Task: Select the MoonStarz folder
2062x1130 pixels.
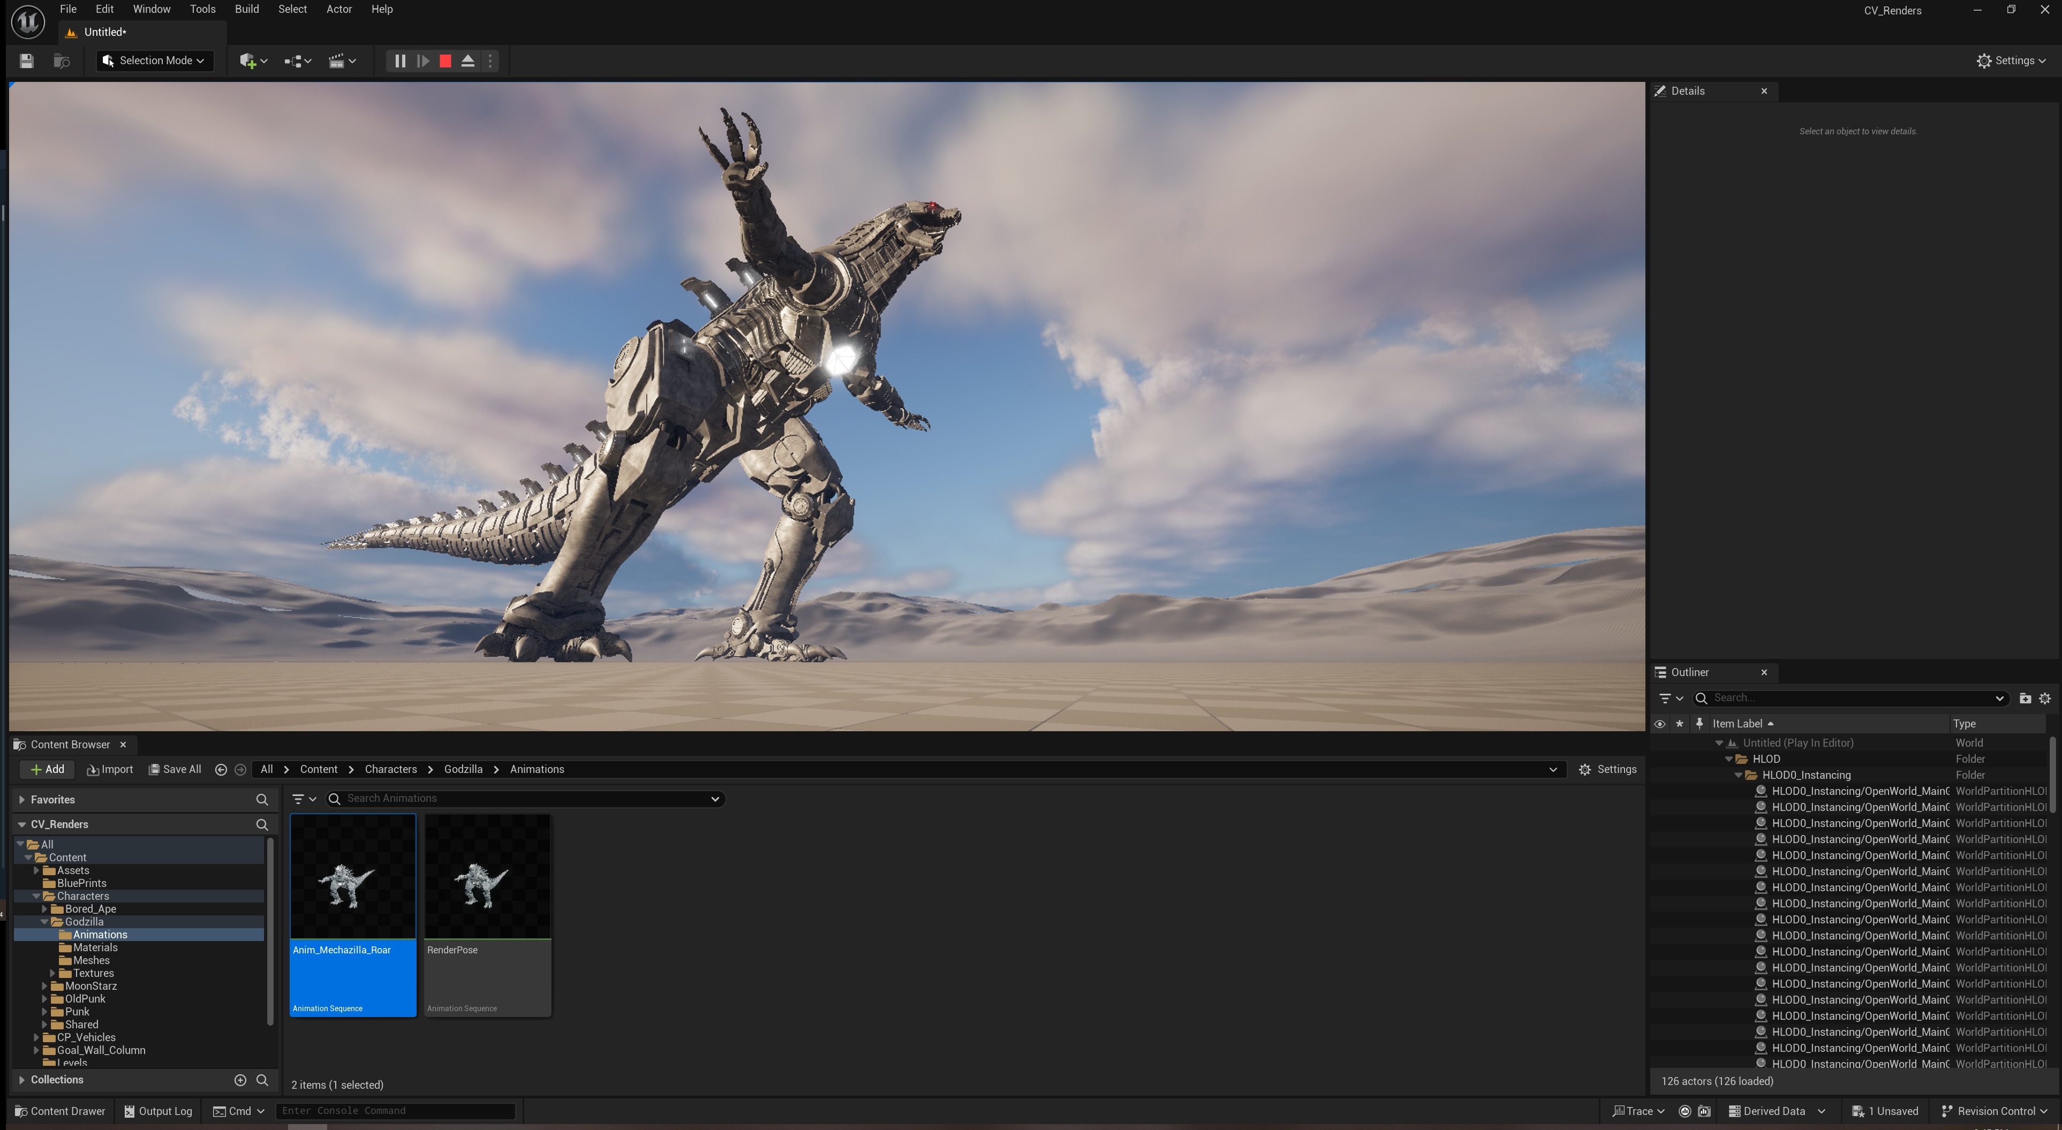Action: coord(90,987)
